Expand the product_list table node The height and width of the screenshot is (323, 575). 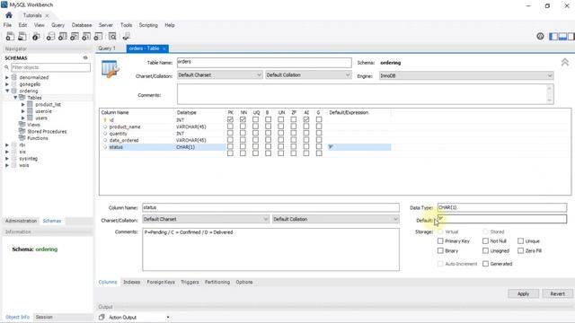click(23, 105)
